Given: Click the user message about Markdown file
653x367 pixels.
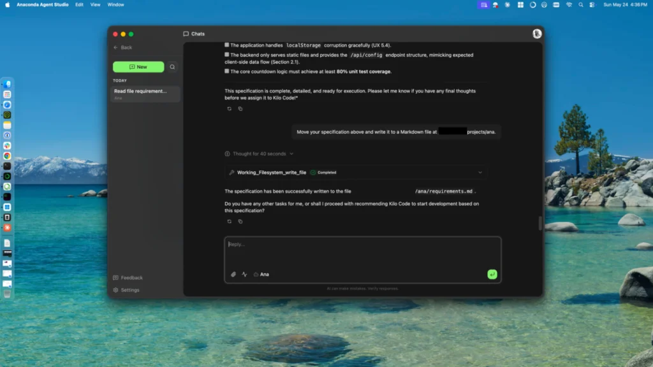Looking at the screenshot, I should coord(396,132).
